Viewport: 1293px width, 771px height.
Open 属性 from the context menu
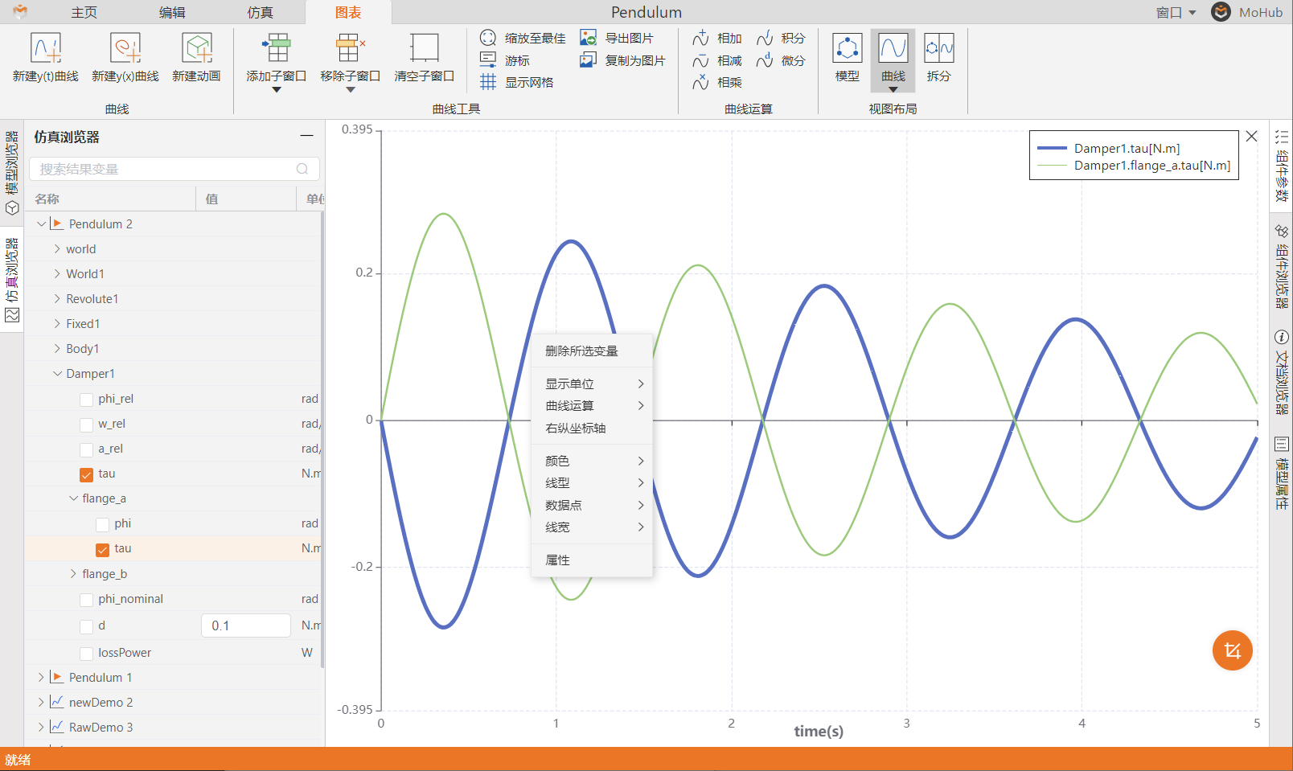(592, 560)
